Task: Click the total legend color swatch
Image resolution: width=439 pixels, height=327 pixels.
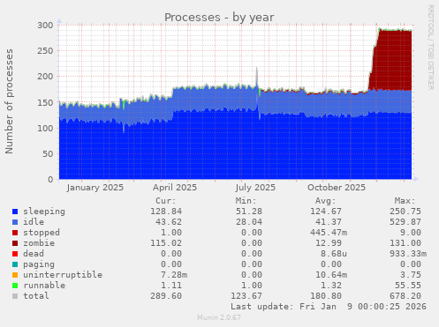Action: coord(15,296)
